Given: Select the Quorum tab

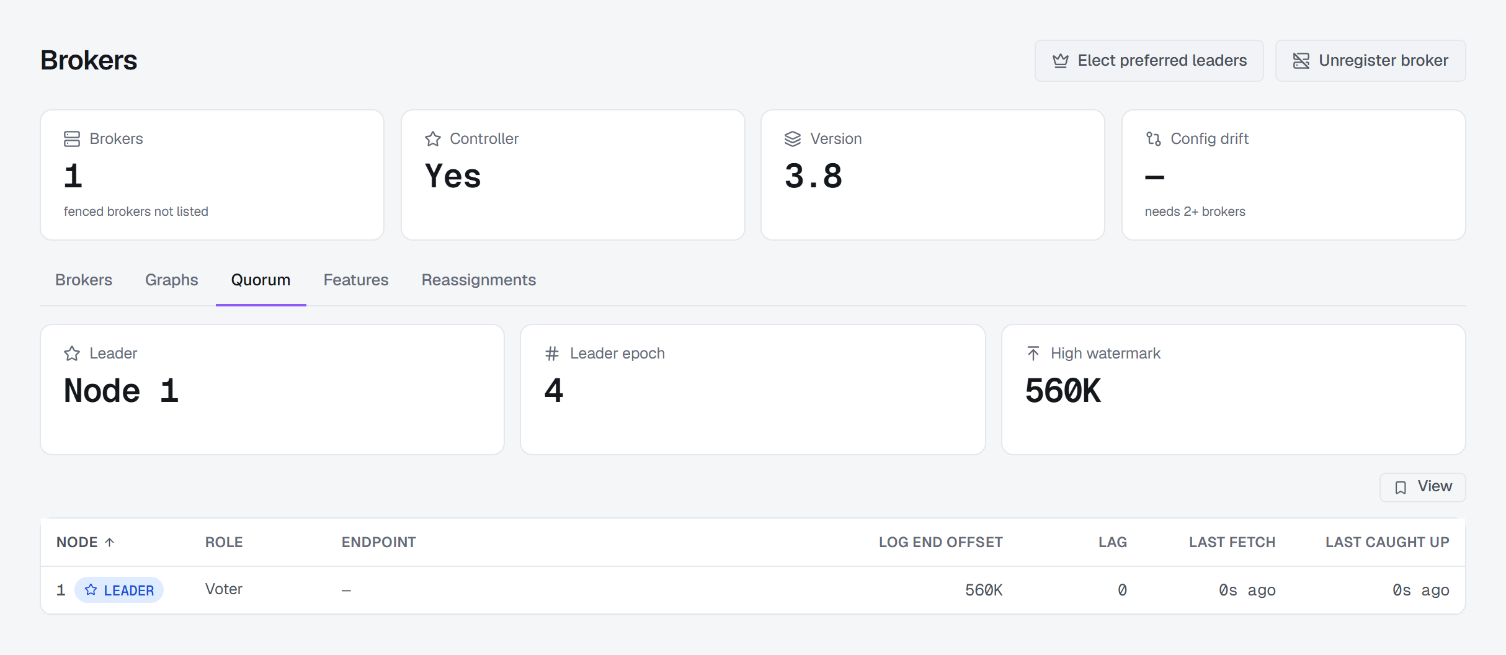Looking at the screenshot, I should click(x=261, y=280).
